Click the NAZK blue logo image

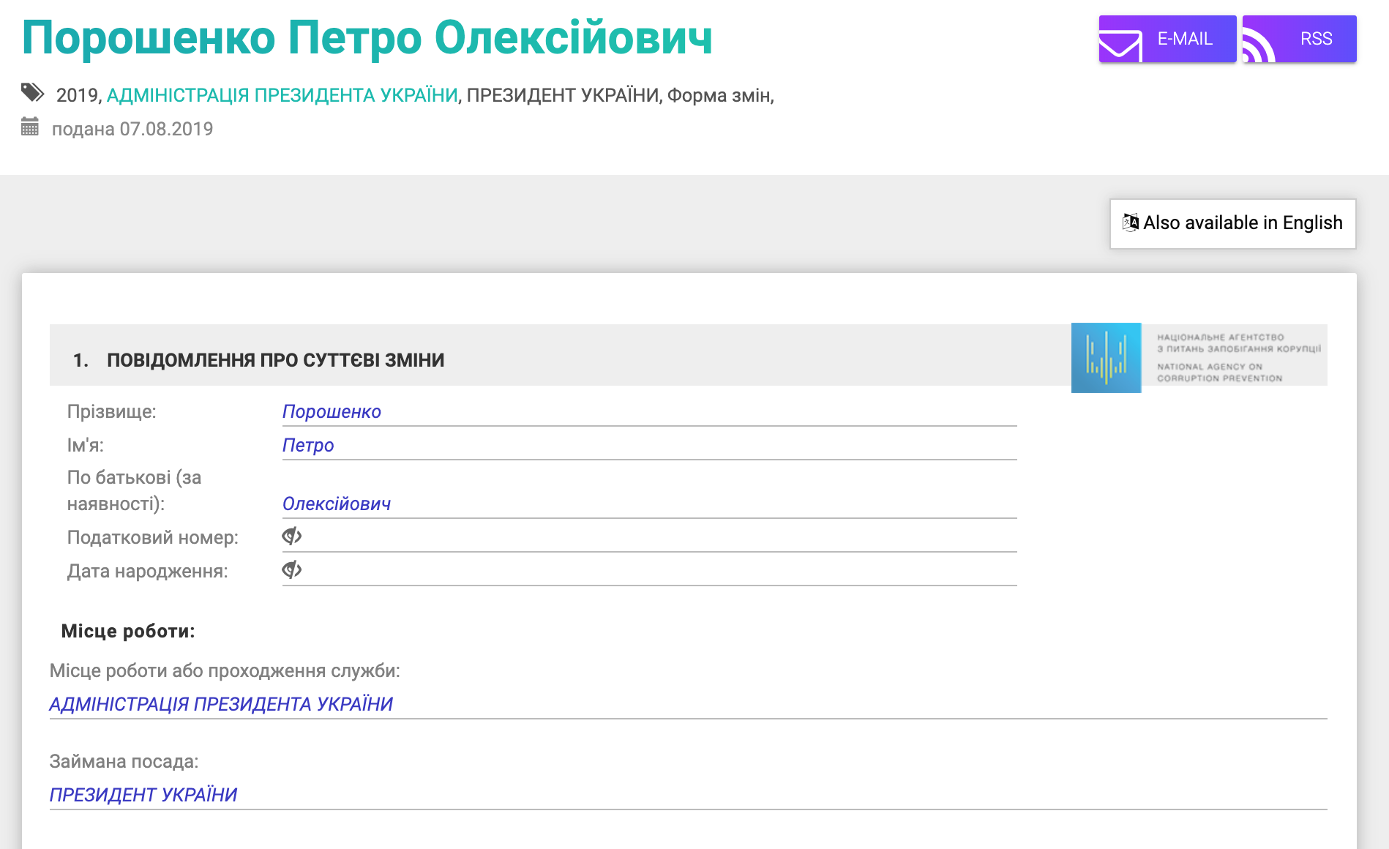pos(1106,358)
